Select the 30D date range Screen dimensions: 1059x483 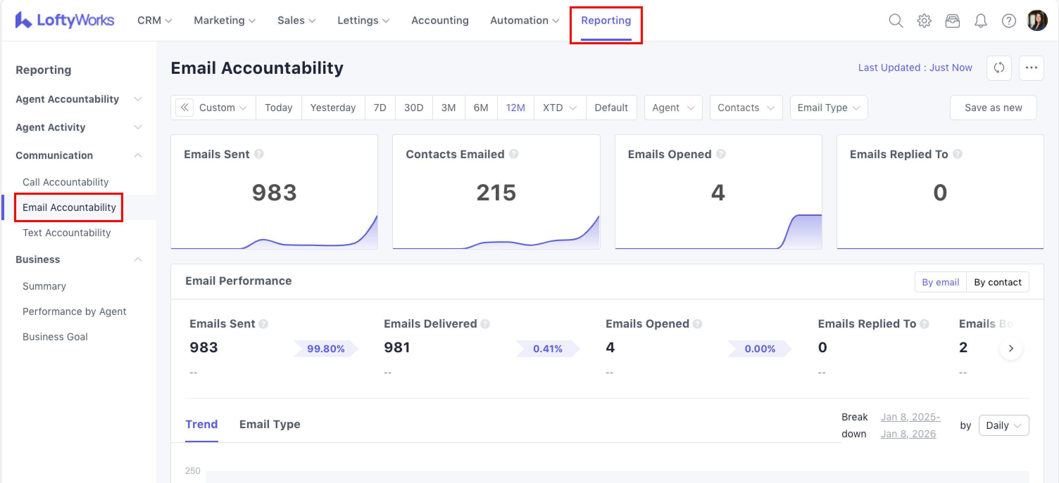pyautogui.click(x=413, y=108)
